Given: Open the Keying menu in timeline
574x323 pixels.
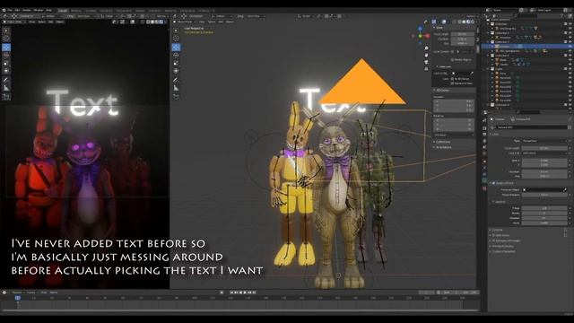Looking at the screenshot, I should pyautogui.click(x=31, y=292).
